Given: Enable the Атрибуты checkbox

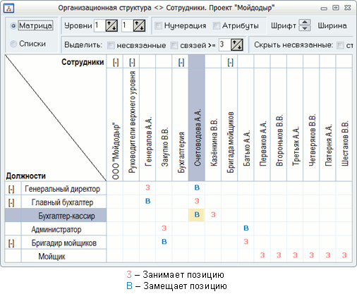Looking at the screenshot, I should coord(217,25).
